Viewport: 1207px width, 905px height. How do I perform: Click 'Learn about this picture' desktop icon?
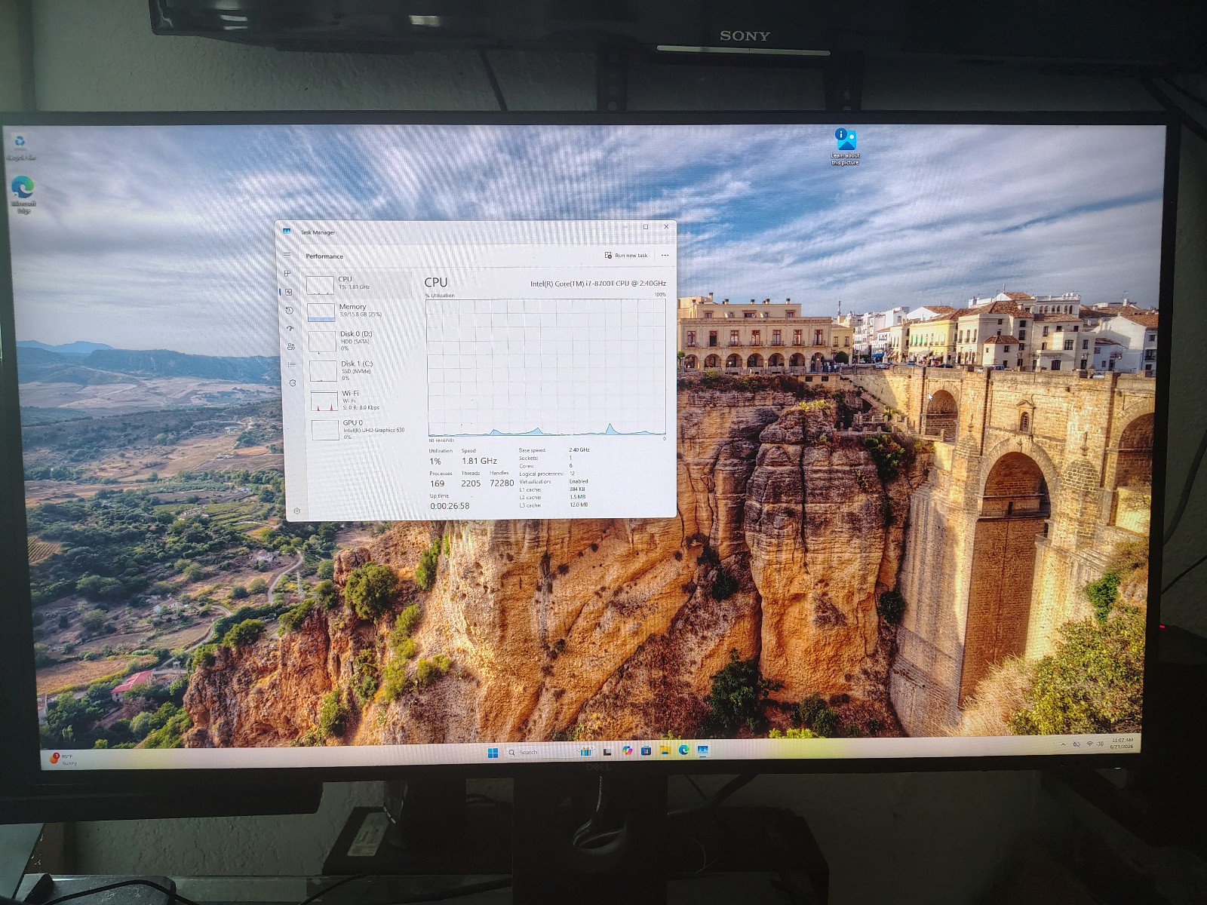(846, 146)
